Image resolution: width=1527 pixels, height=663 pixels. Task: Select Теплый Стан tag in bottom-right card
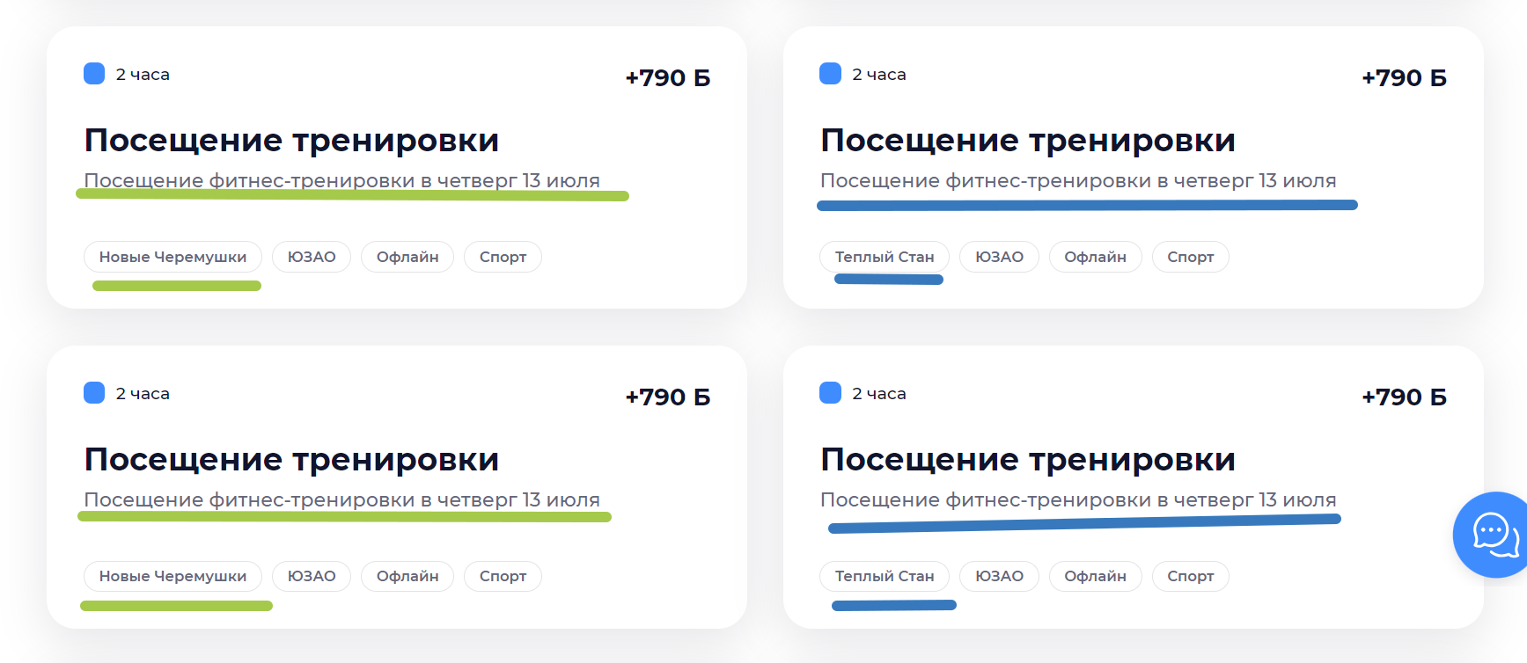tap(885, 576)
